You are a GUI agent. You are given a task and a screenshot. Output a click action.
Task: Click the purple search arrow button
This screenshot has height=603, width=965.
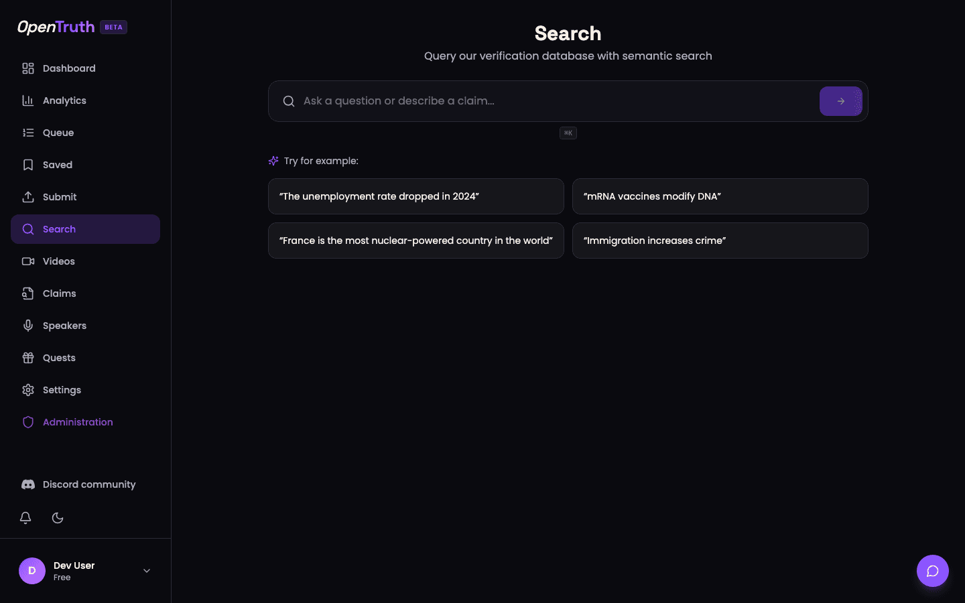[x=841, y=101]
